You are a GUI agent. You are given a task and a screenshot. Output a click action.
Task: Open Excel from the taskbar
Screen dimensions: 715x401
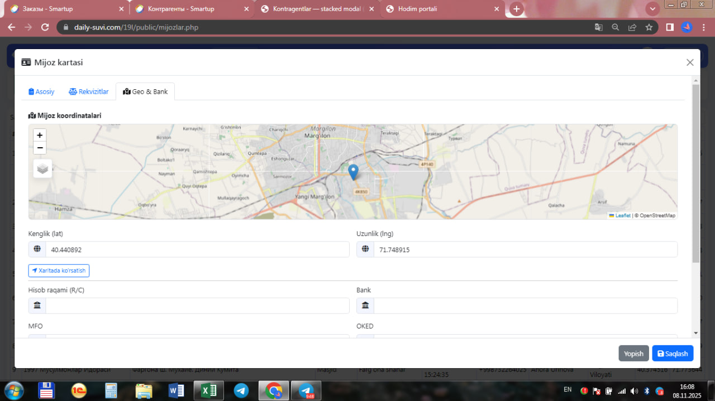point(208,390)
